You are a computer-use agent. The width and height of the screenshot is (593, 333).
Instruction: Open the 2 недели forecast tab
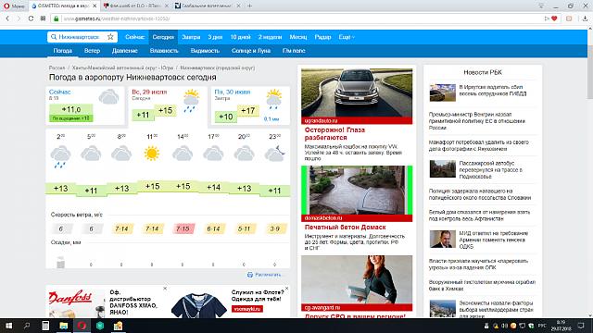(x=270, y=37)
